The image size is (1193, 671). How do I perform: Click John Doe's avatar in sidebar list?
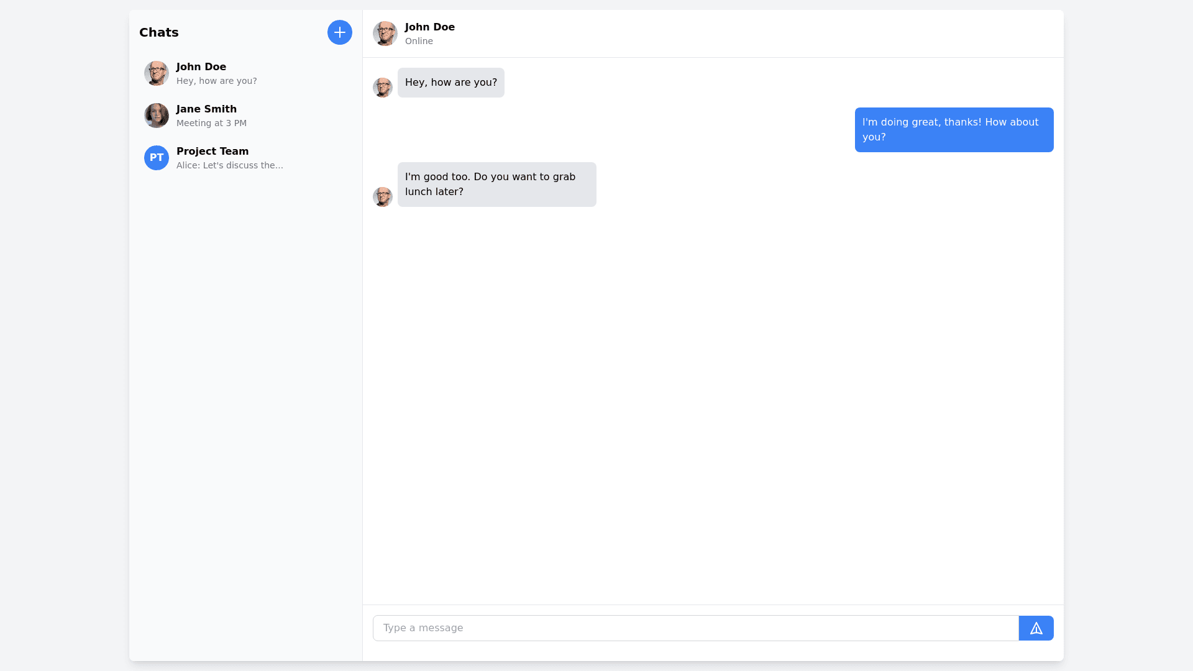157,73
